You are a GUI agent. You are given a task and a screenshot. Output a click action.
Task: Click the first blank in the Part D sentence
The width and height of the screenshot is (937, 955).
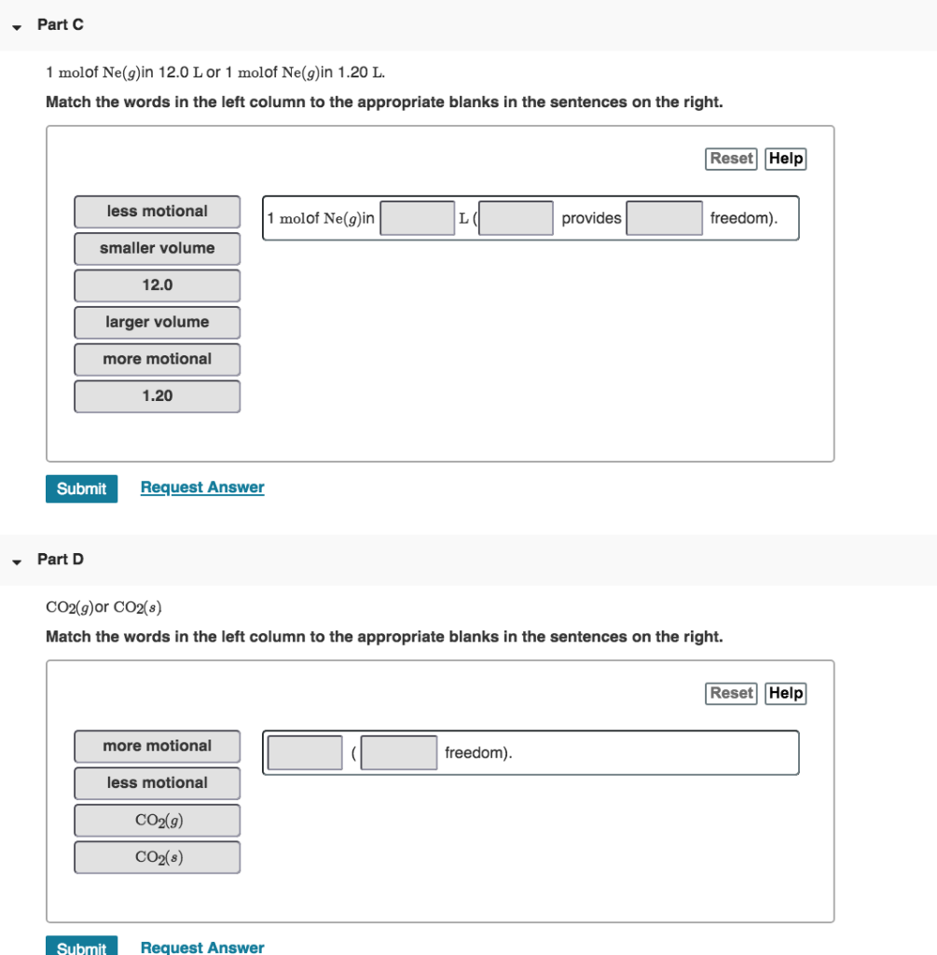305,752
